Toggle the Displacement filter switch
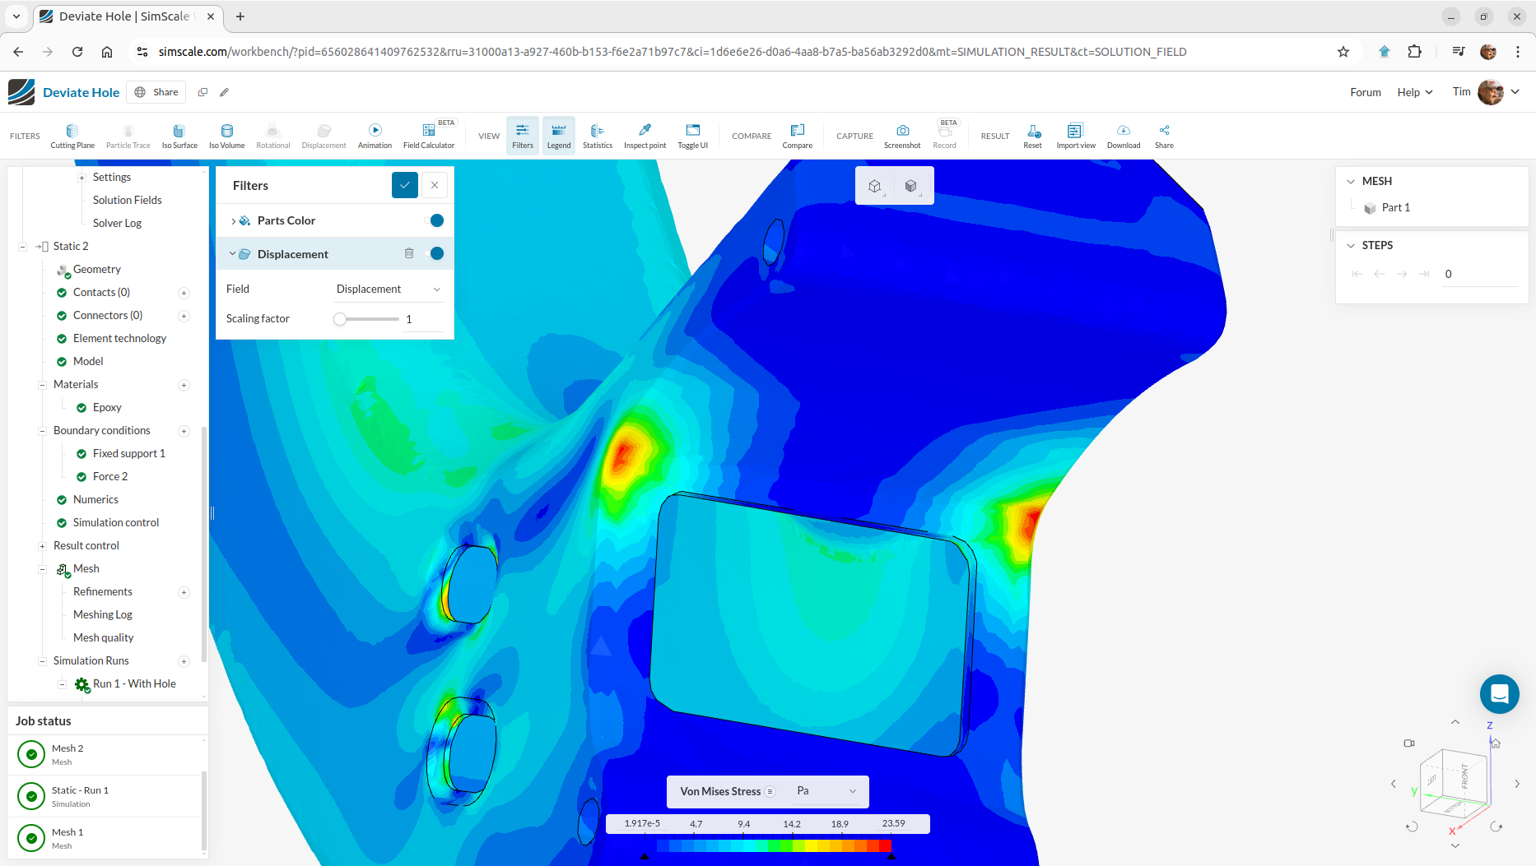Image resolution: width=1536 pixels, height=866 pixels. [435, 253]
